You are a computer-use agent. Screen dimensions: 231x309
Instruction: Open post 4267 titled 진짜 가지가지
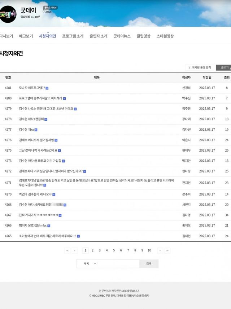coord(38,215)
